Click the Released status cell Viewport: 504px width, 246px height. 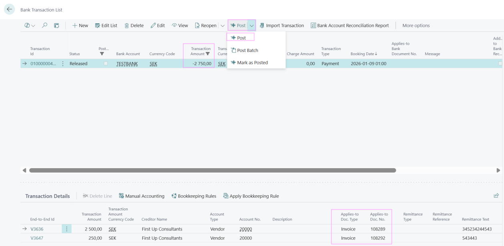78,64
